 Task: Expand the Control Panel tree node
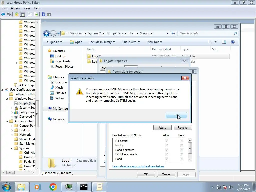coord(12,126)
